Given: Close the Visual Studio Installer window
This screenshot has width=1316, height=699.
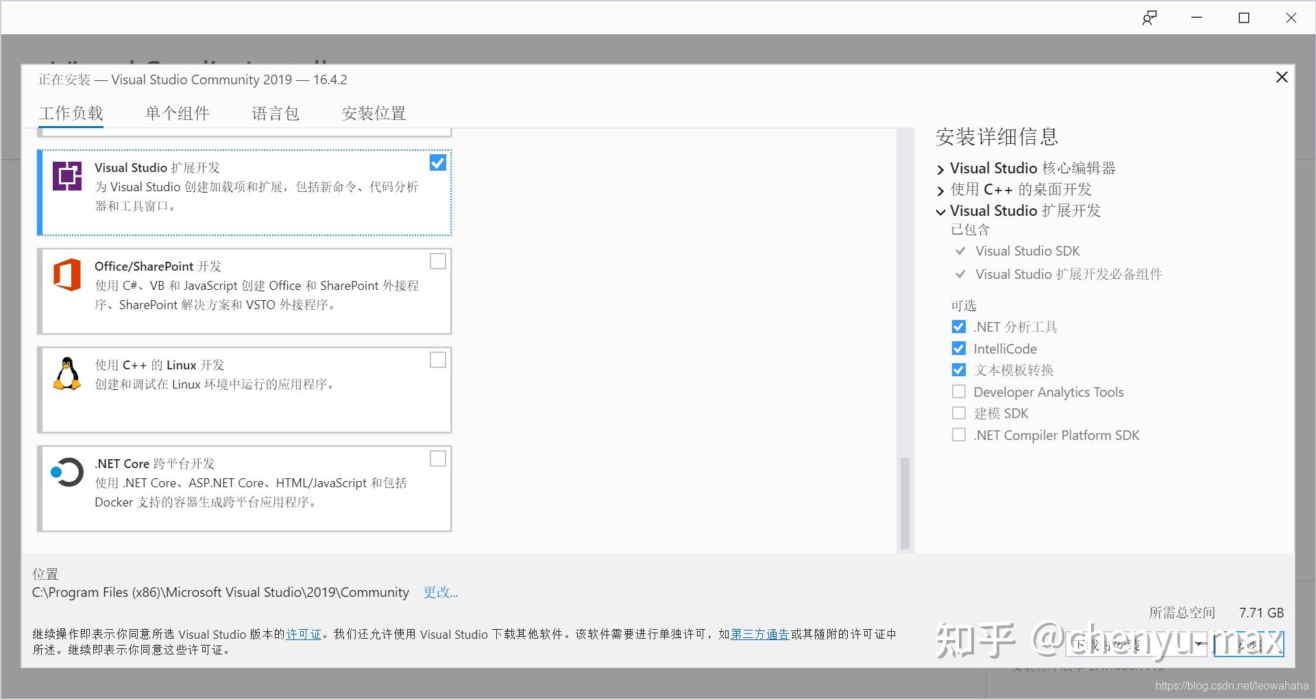Looking at the screenshot, I should point(1291,18).
